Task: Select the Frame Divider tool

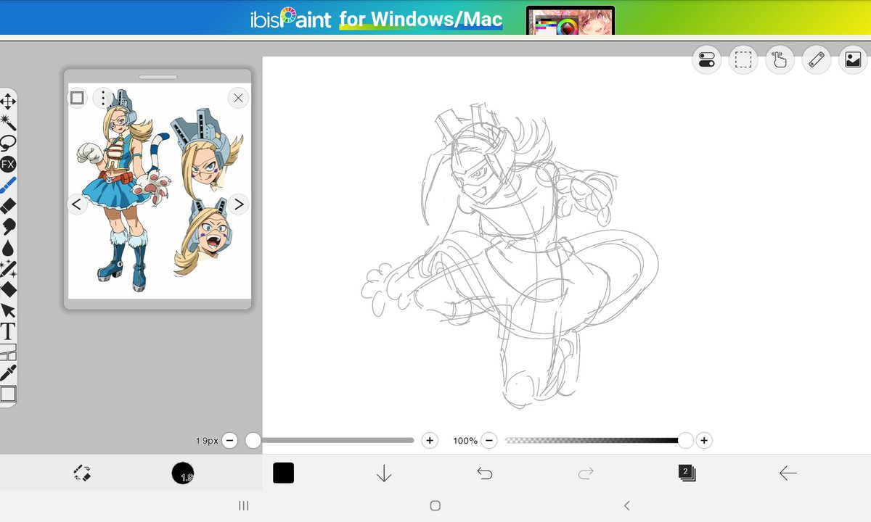Action: click(7, 353)
